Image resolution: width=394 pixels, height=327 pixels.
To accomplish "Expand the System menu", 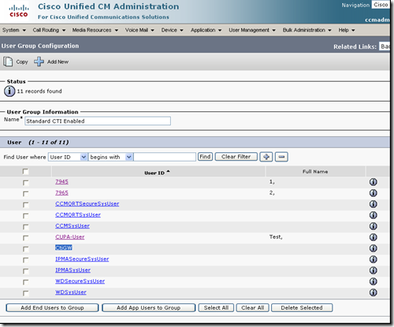I will [14, 30].
